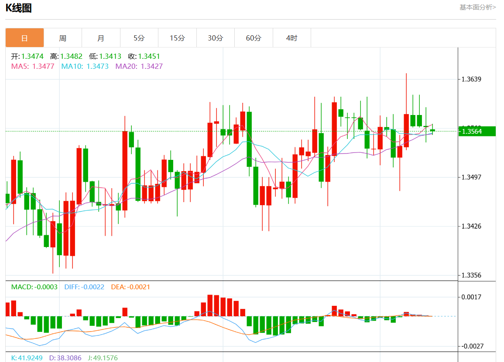Open the 60分 interval tab

[x=254, y=38]
